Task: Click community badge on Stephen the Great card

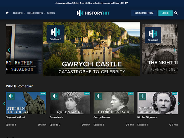Action: pos(11,97)
